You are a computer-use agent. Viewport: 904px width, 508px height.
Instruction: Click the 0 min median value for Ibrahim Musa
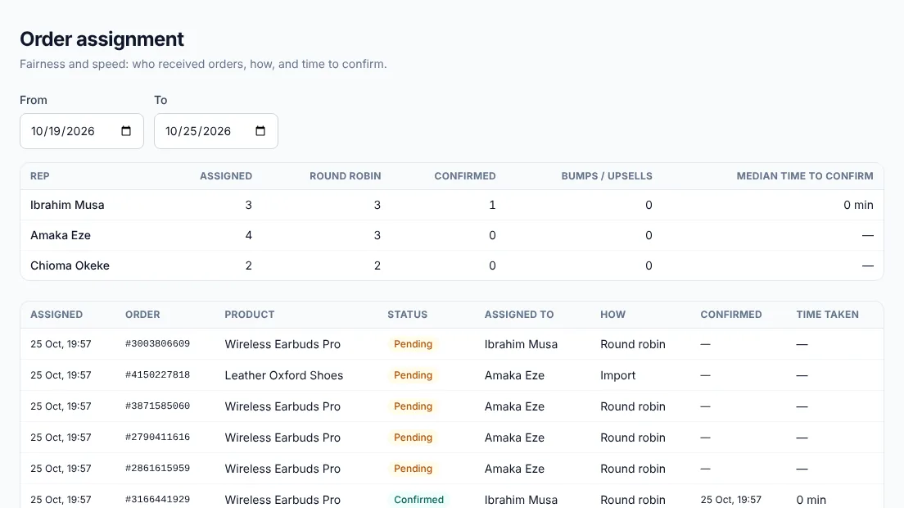(x=858, y=205)
